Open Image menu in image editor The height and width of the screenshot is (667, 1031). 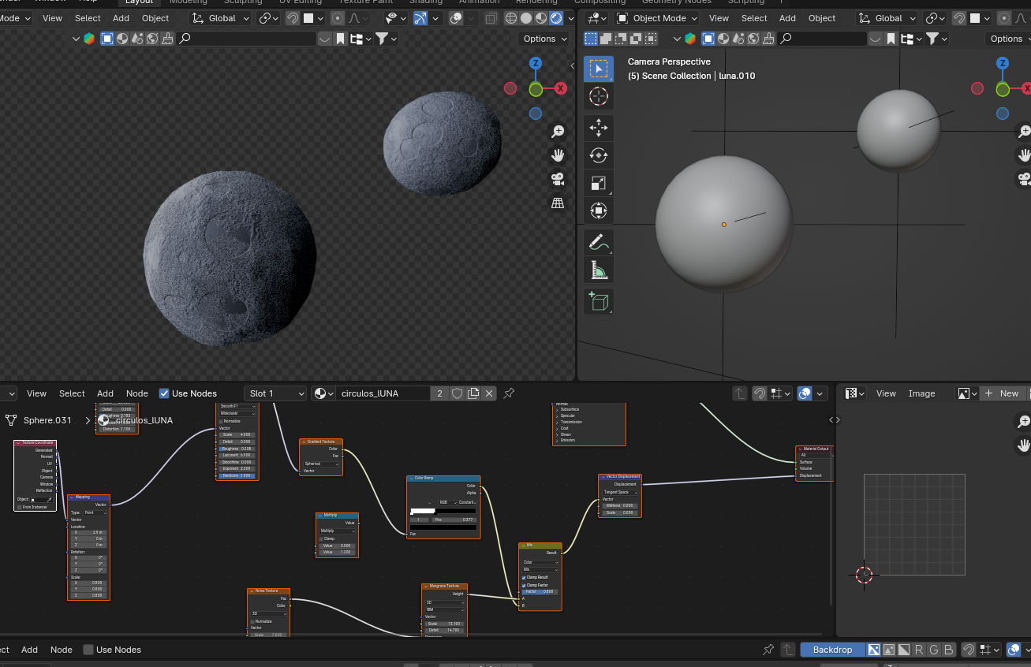click(x=921, y=393)
